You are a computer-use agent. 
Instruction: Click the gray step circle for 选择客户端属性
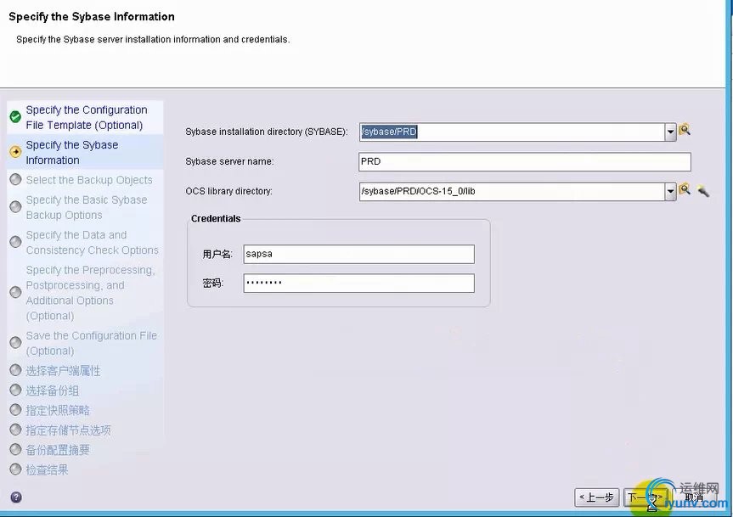click(x=15, y=370)
